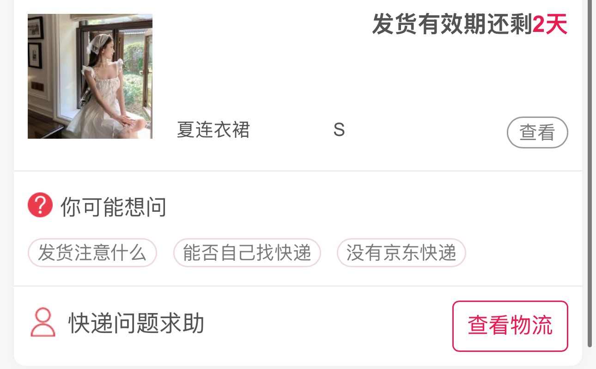
Task: Click the 查看物流 logistics button
Action: tap(510, 326)
